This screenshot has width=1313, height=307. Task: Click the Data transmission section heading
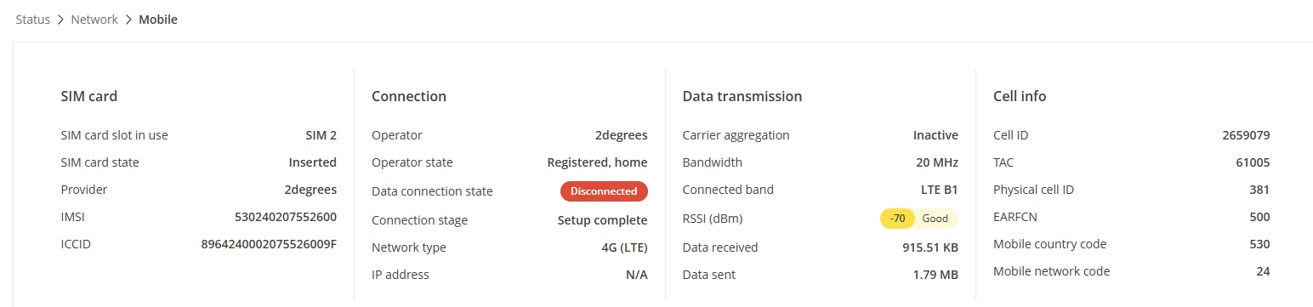click(742, 96)
